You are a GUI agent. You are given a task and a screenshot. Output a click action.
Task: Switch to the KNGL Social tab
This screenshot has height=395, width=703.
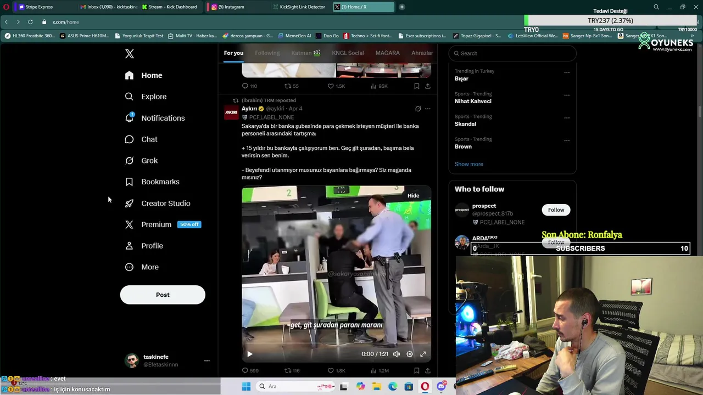point(348,53)
